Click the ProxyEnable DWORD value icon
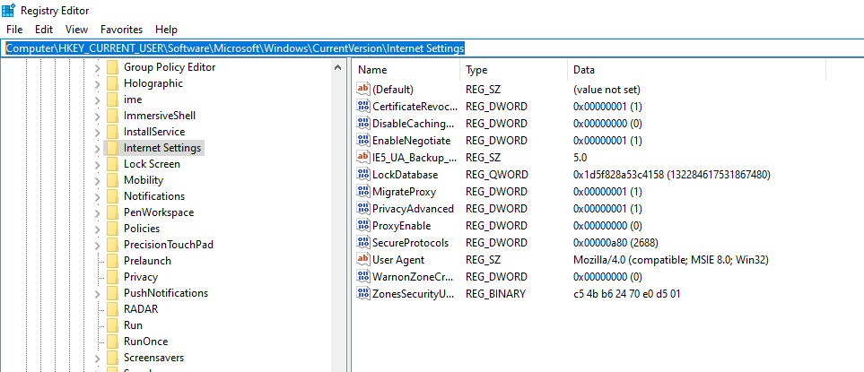Image resolution: width=864 pixels, height=372 pixels. (363, 226)
